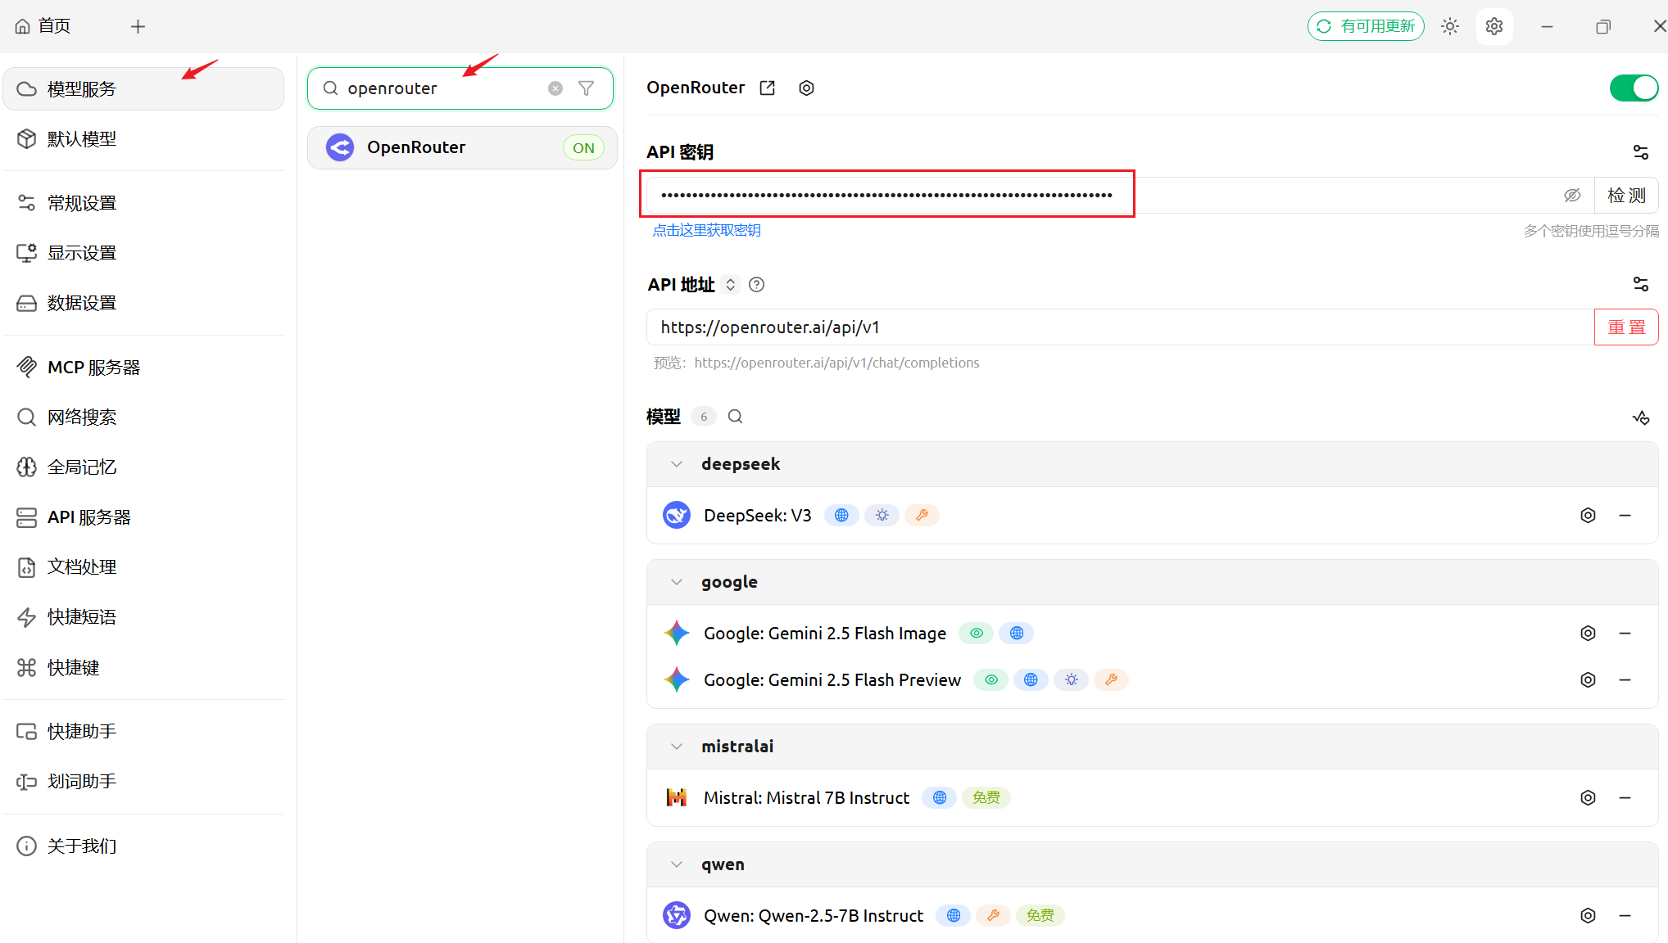Click the ON badge on the OpenRouter provider

583,148
